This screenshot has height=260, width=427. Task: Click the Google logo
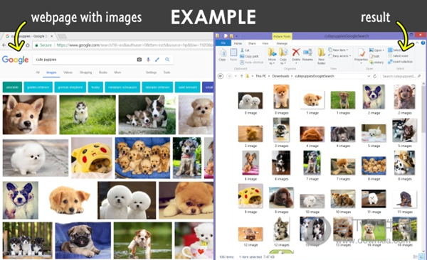(15, 60)
